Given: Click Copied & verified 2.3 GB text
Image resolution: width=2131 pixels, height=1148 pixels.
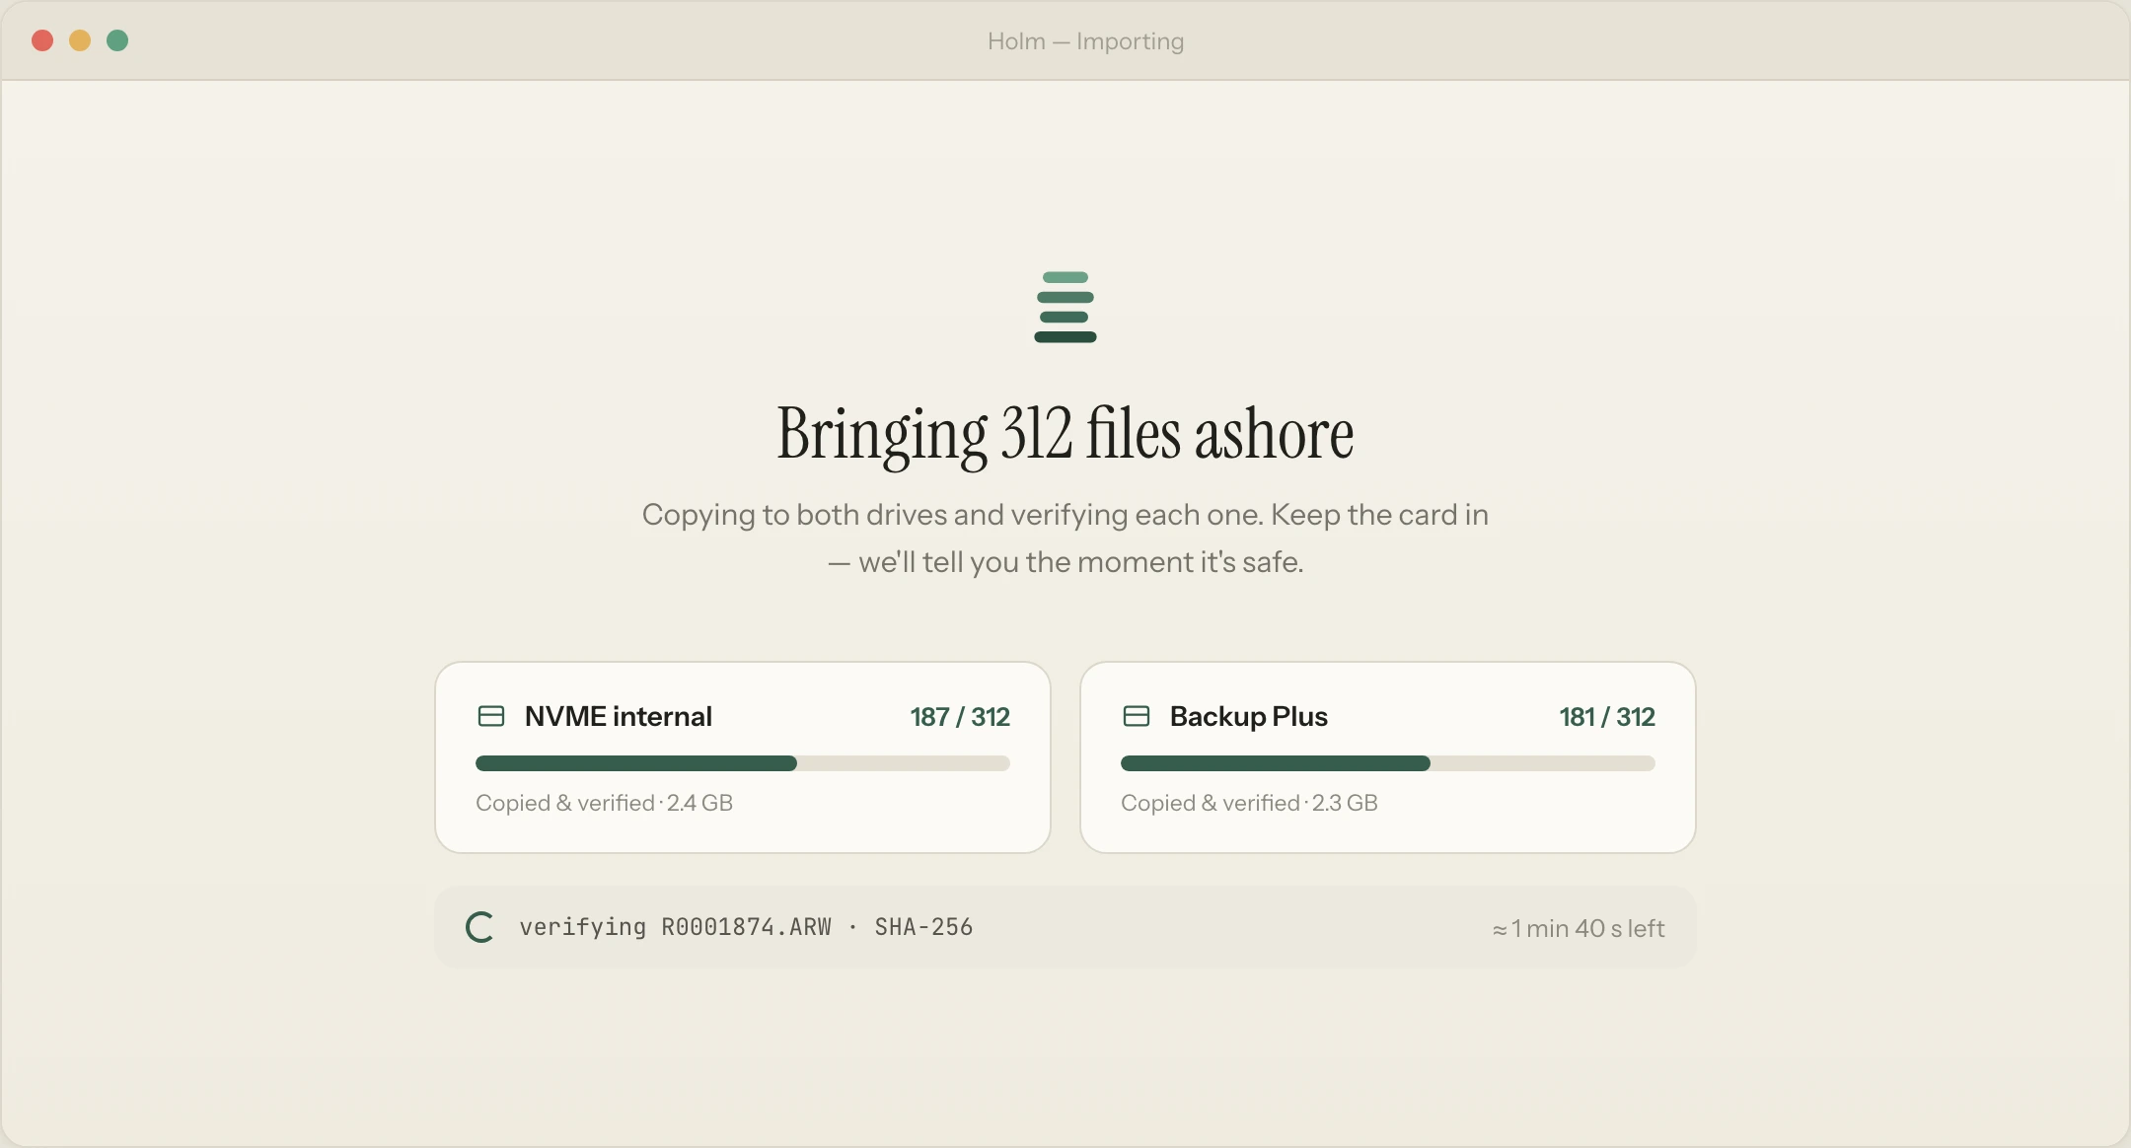Looking at the screenshot, I should click(1249, 803).
